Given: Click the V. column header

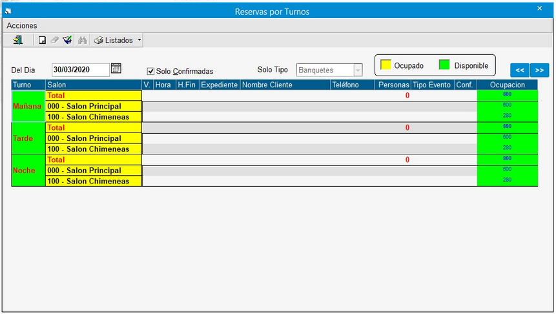Looking at the screenshot, I should pos(147,85).
